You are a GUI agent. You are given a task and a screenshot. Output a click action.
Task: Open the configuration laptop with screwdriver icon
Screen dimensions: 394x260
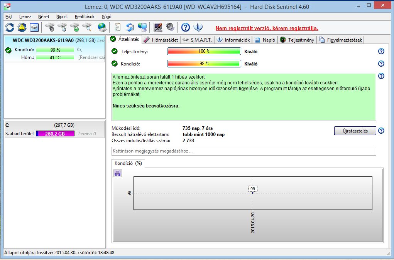[x=157, y=27]
